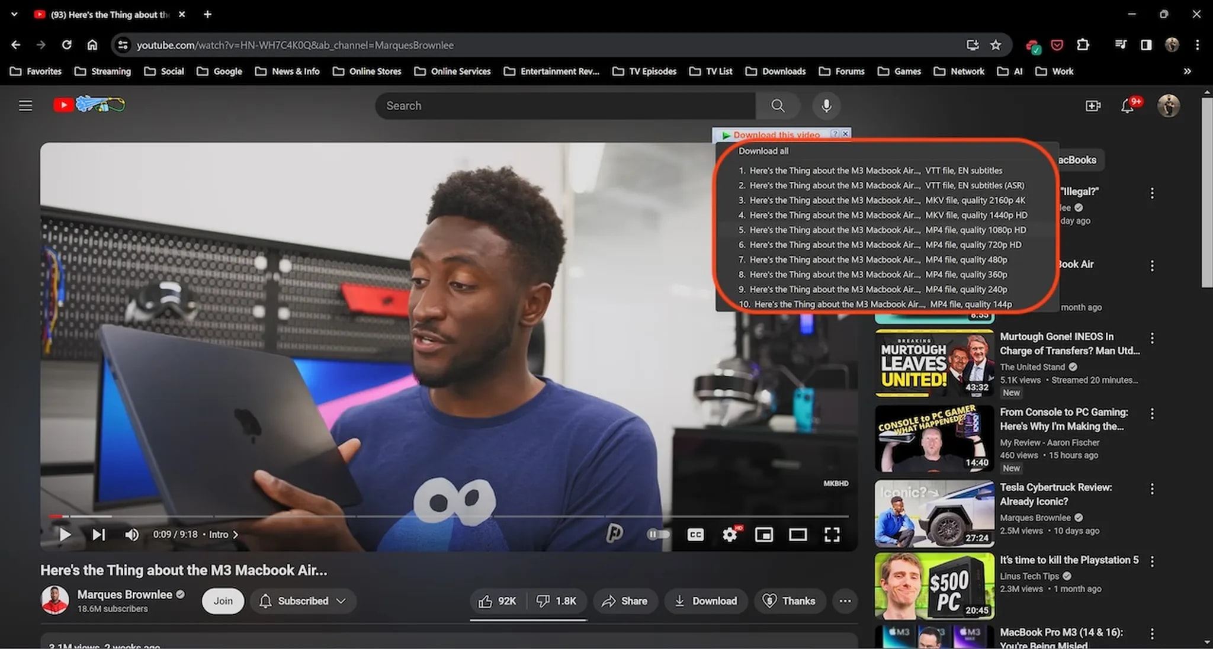Open video settings gear icon
Viewport: 1213px width, 649px height.
point(730,535)
